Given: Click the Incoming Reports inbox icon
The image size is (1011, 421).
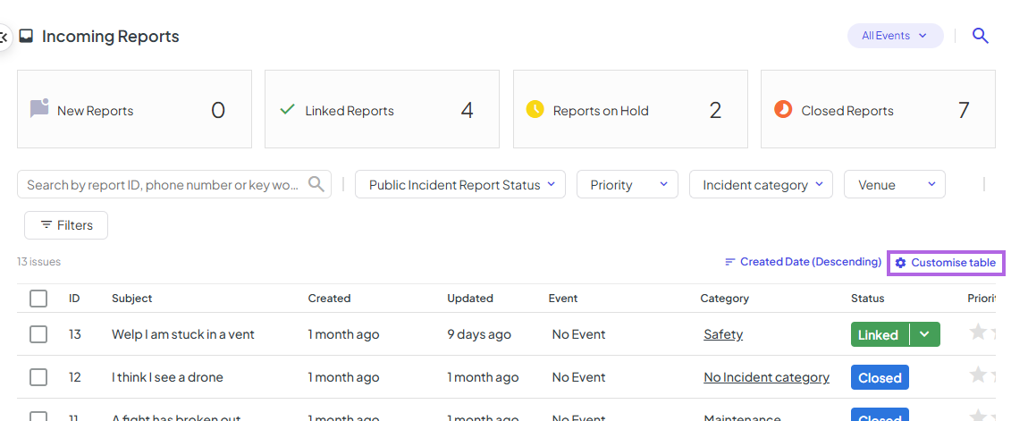Looking at the screenshot, I should point(26,36).
